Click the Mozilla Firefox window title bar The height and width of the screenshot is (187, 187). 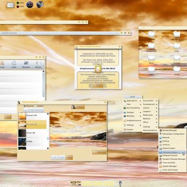[x=65, y=33]
